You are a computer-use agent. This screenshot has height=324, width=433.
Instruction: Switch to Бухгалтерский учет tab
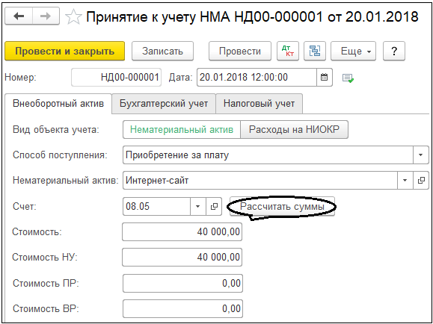tap(164, 104)
